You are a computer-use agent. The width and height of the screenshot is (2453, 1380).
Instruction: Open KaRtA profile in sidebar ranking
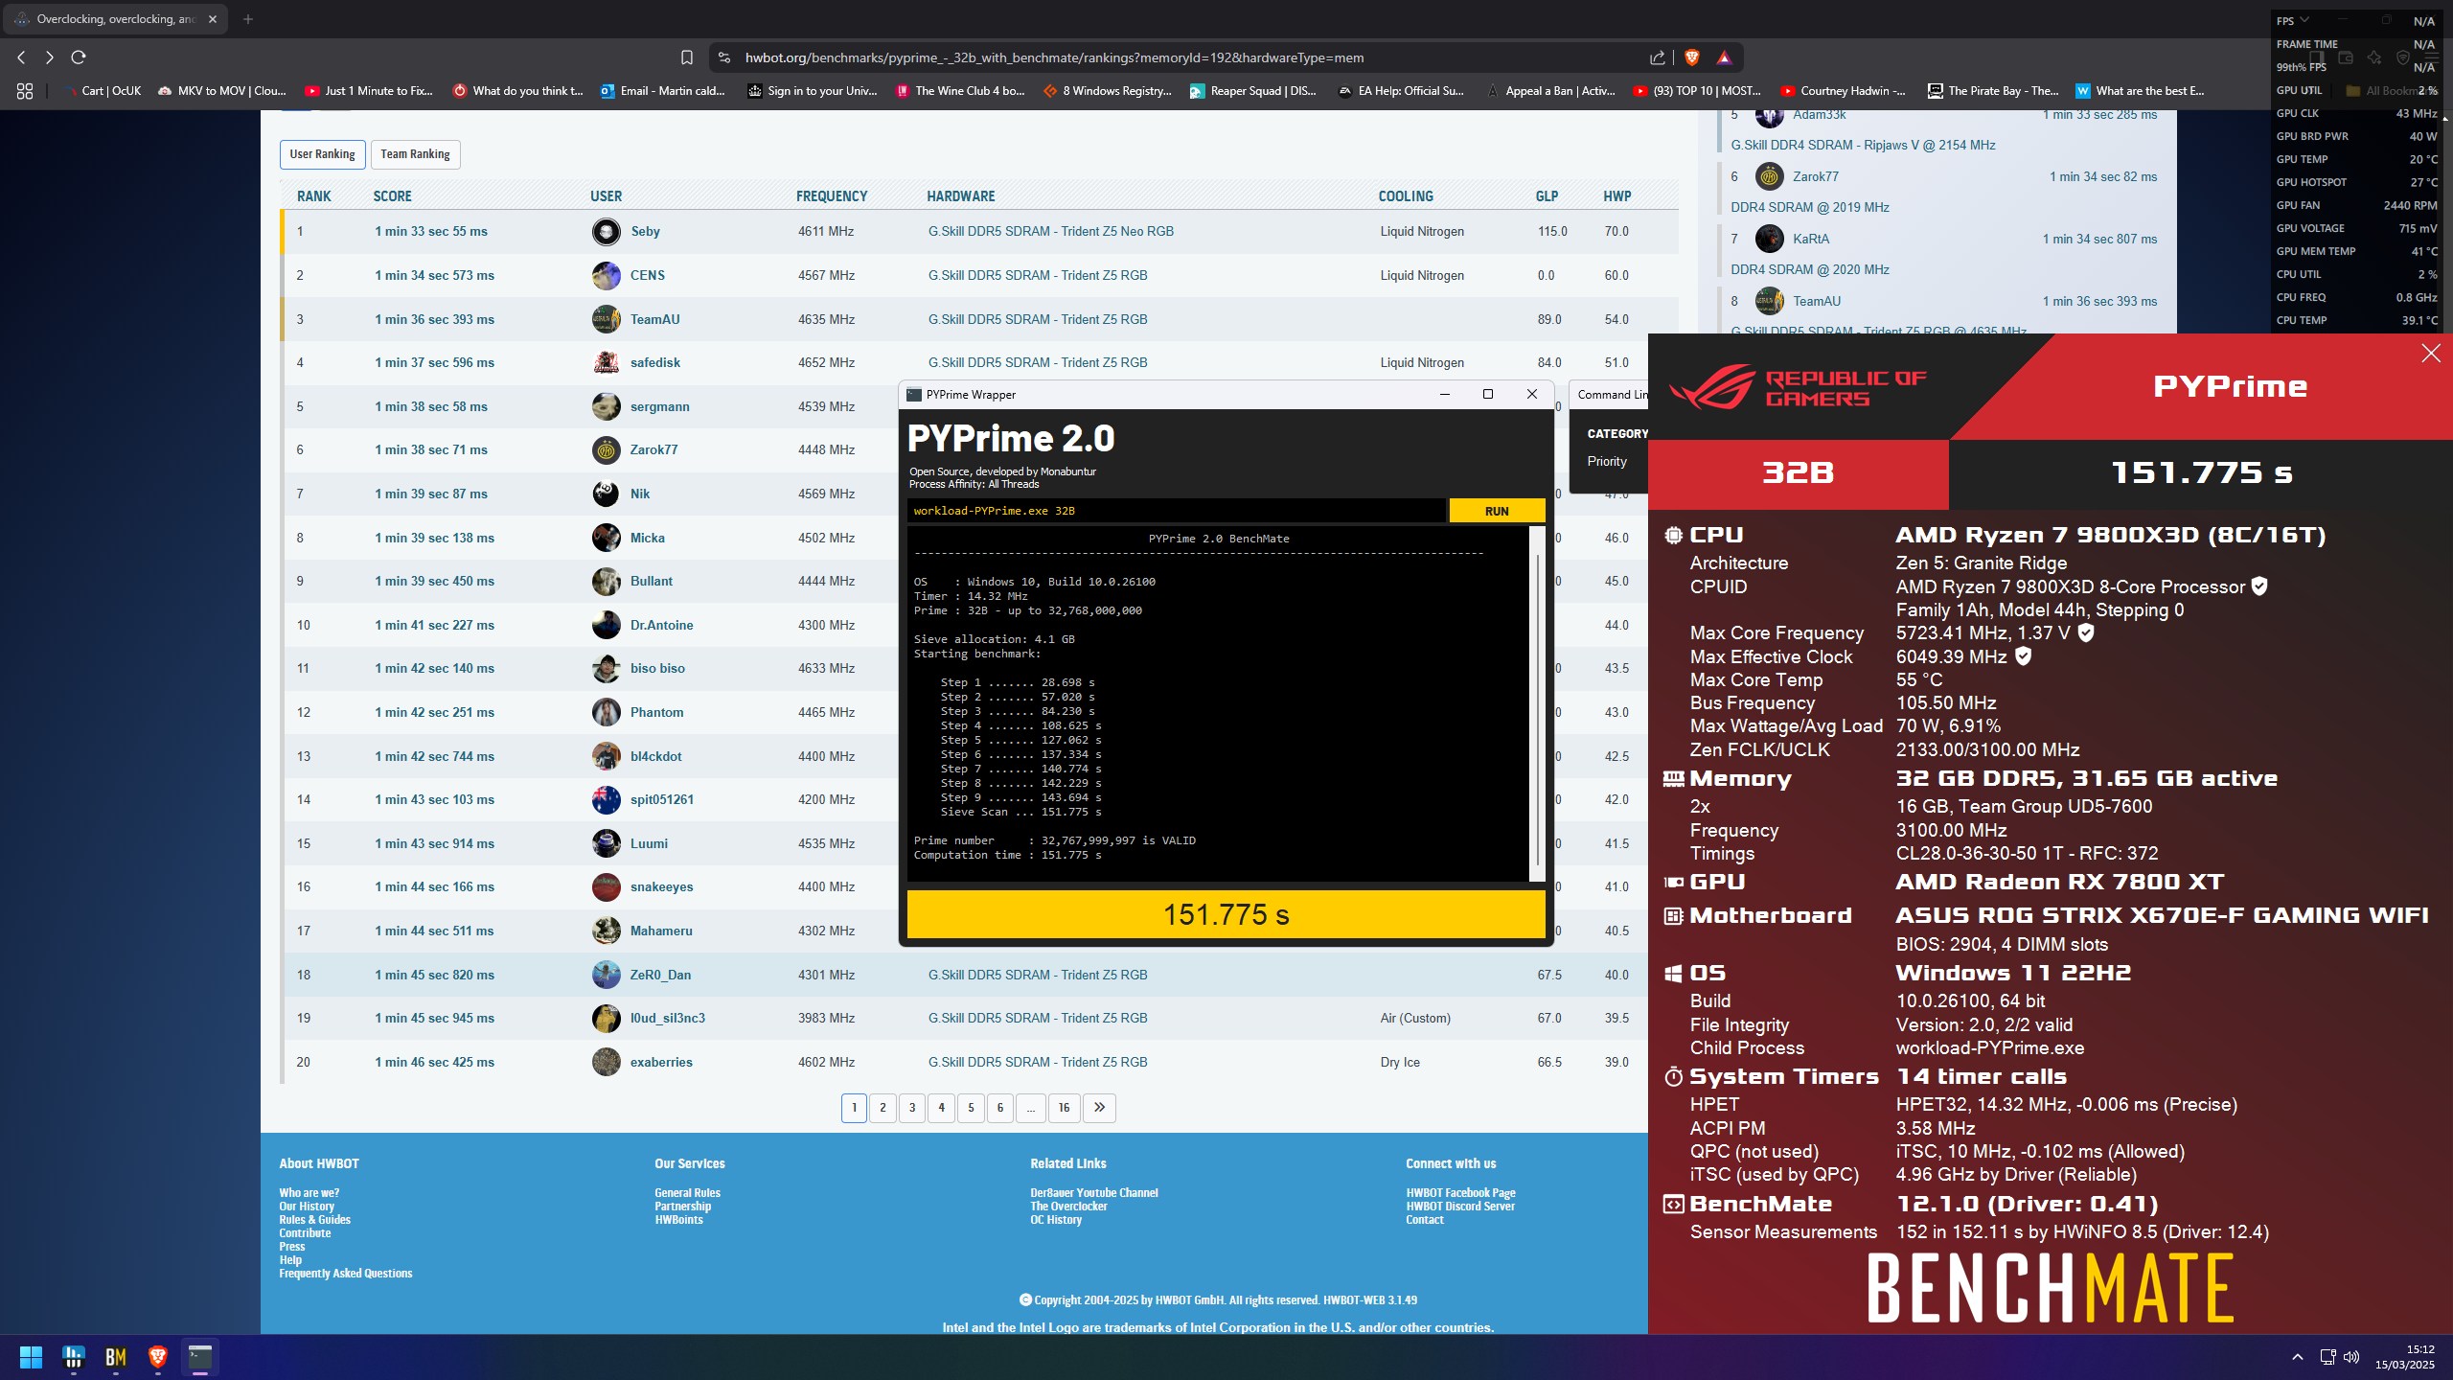point(1810,240)
